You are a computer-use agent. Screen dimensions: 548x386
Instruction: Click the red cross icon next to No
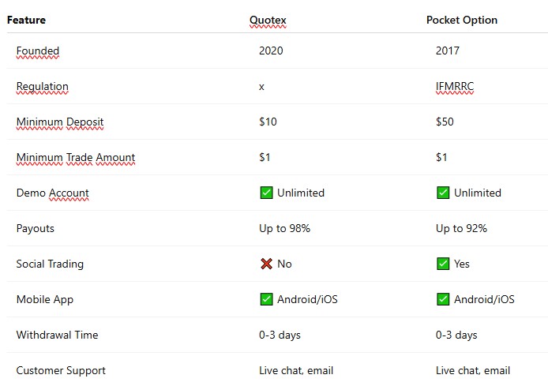(266, 264)
